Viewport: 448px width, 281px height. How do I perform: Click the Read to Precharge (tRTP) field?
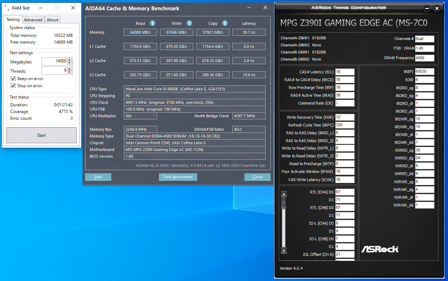pyautogui.click(x=345, y=164)
